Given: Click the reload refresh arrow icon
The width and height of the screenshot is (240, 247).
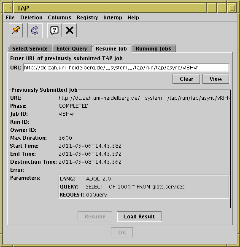Looking at the screenshot, I should click(35, 30).
